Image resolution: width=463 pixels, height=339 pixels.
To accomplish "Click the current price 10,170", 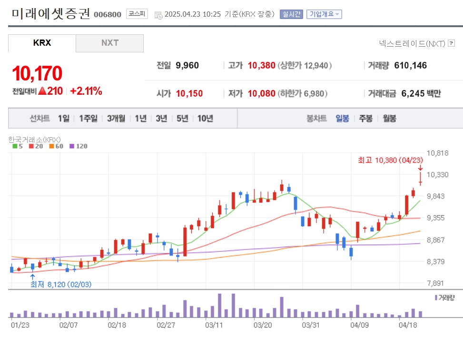I will point(37,73).
